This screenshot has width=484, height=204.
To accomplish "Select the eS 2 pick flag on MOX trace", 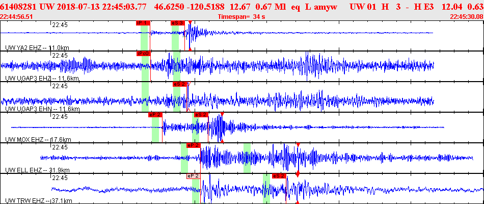I will (201, 115).
